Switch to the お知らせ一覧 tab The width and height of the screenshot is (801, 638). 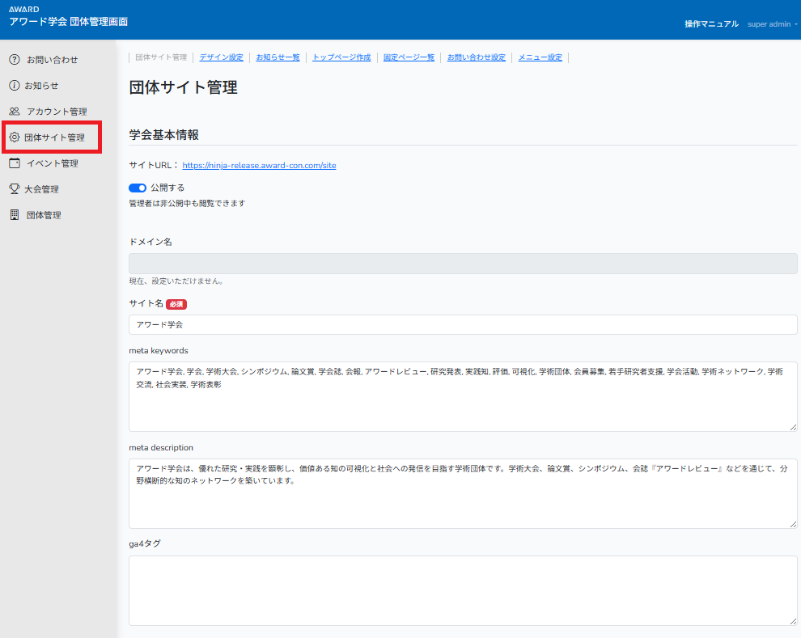coord(278,57)
